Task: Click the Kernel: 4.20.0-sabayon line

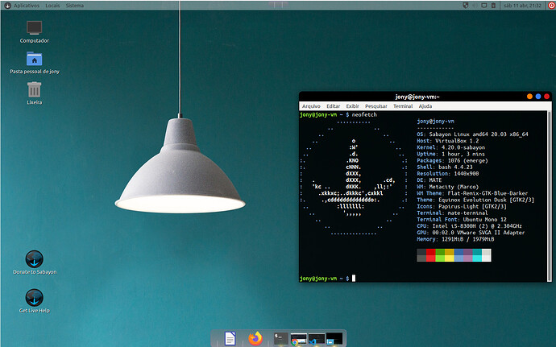Action: tap(450, 147)
